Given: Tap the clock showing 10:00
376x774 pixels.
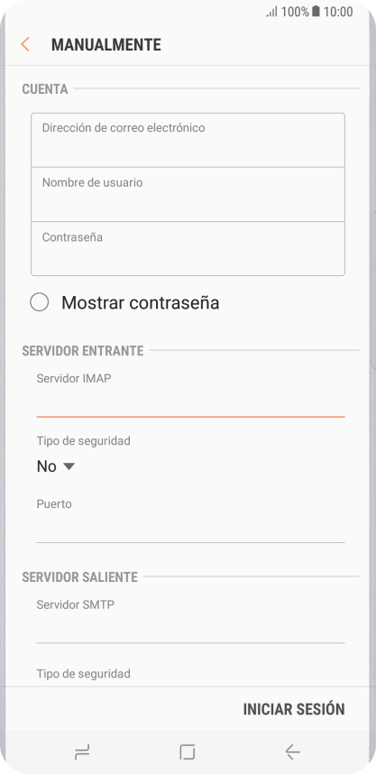Looking at the screenshot, I should pyautogui.click(x=338, y=12).
